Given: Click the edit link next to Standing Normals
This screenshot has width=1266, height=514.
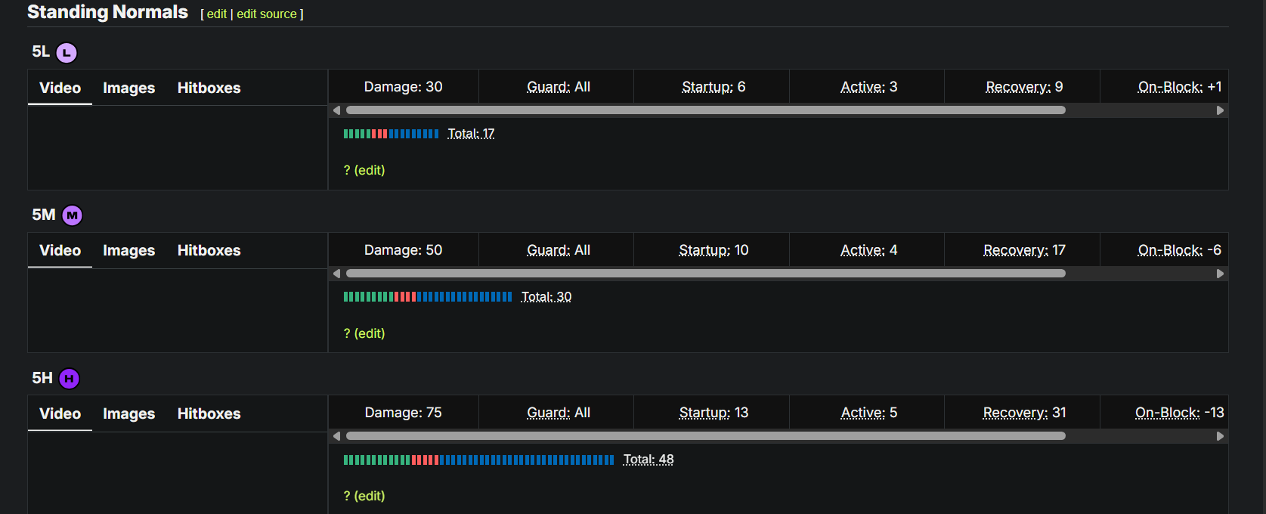Looking at the screenshot, I should point(217,14).
